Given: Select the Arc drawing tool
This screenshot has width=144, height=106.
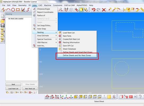Looking at the screenshot, I should [x=8, y=10].
